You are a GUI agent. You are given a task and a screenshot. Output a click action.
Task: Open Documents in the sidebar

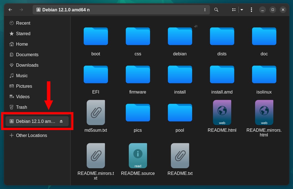coord(37,55)
